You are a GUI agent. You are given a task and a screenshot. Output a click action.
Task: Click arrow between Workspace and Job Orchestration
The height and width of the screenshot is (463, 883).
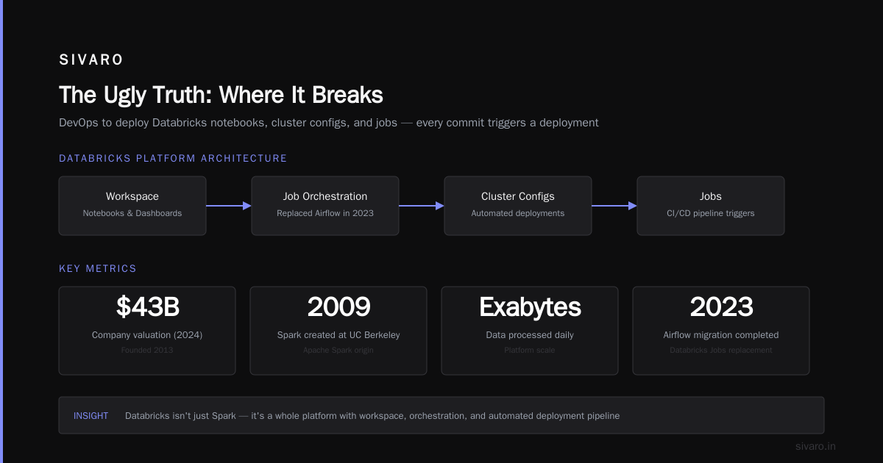(229, 206)
